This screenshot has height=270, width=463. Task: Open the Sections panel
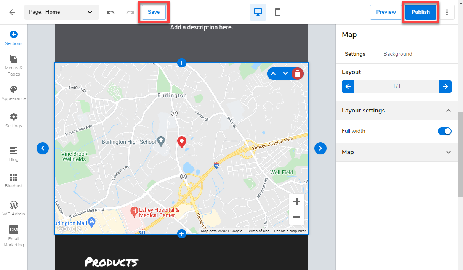point(14,38)
